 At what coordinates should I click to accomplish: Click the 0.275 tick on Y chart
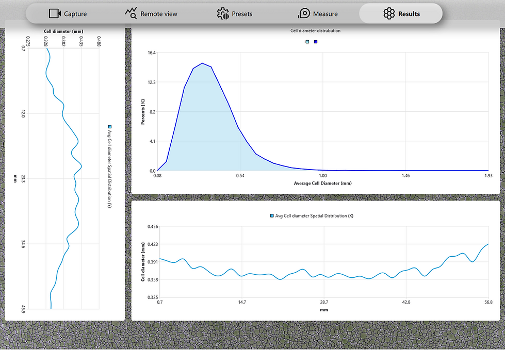point(28,41)
